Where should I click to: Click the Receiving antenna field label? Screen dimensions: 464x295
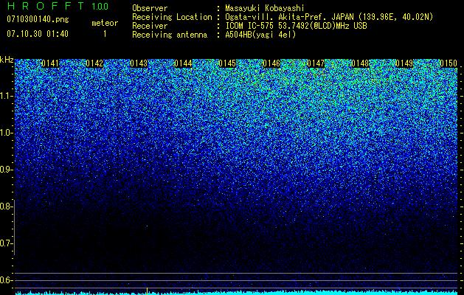[170, 35]
